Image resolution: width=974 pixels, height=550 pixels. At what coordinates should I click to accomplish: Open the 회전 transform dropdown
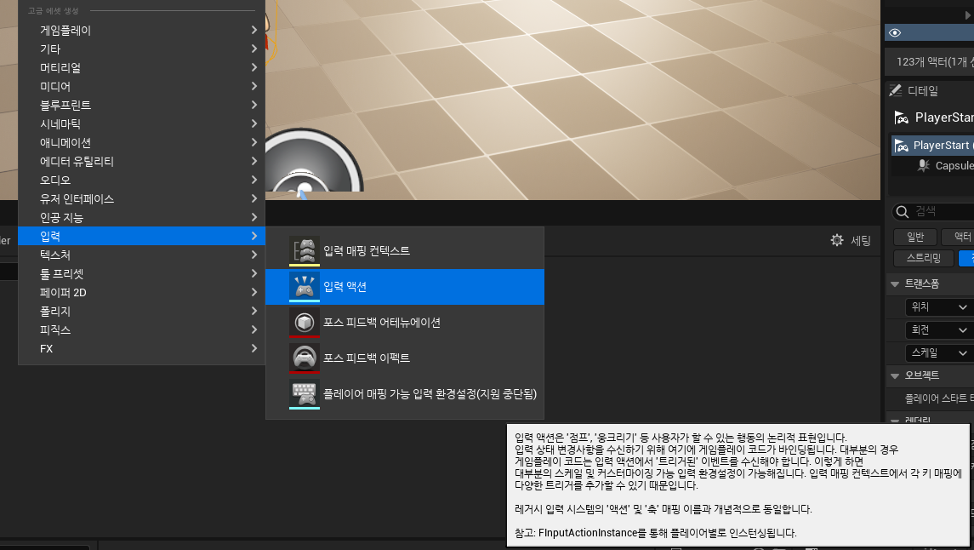(x=939, y=330)
